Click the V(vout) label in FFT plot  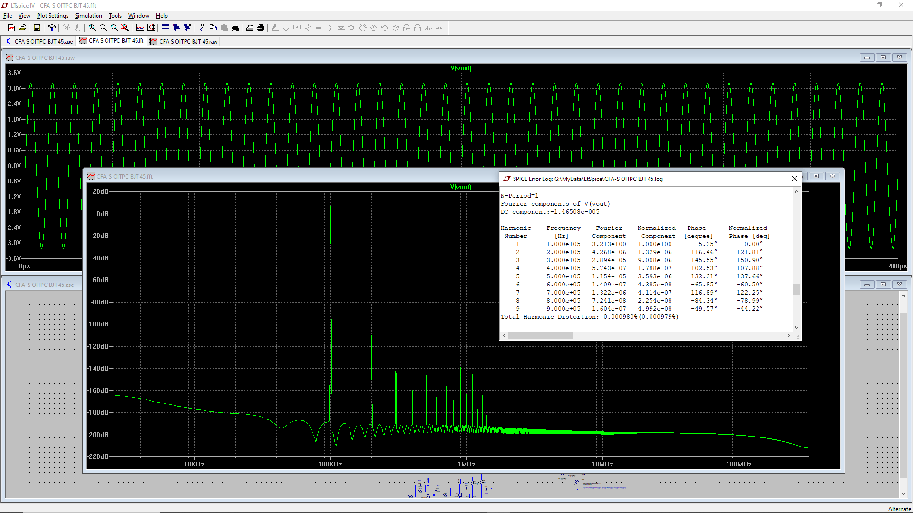coord(460,187)
